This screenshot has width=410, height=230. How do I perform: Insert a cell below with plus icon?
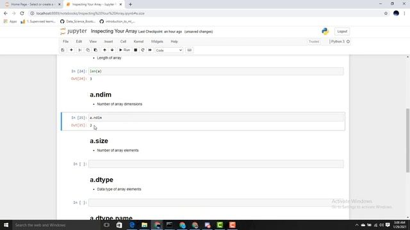click(x=71, y=50)
